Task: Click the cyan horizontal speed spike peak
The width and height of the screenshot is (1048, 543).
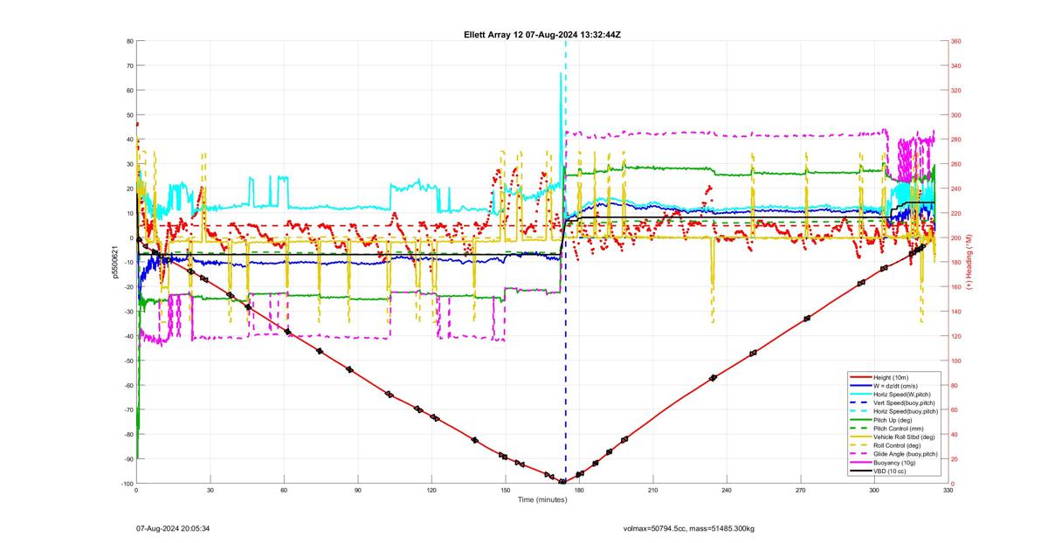Action: (x=561, y=74)
